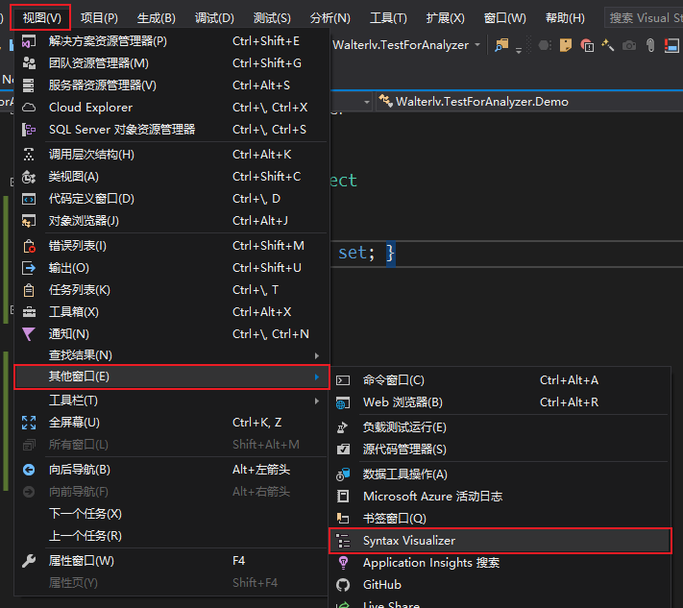The width and height of the screenshot is (683, 608).
Task: Click the 调用层次结构 icon
Action: click(29, 155)
